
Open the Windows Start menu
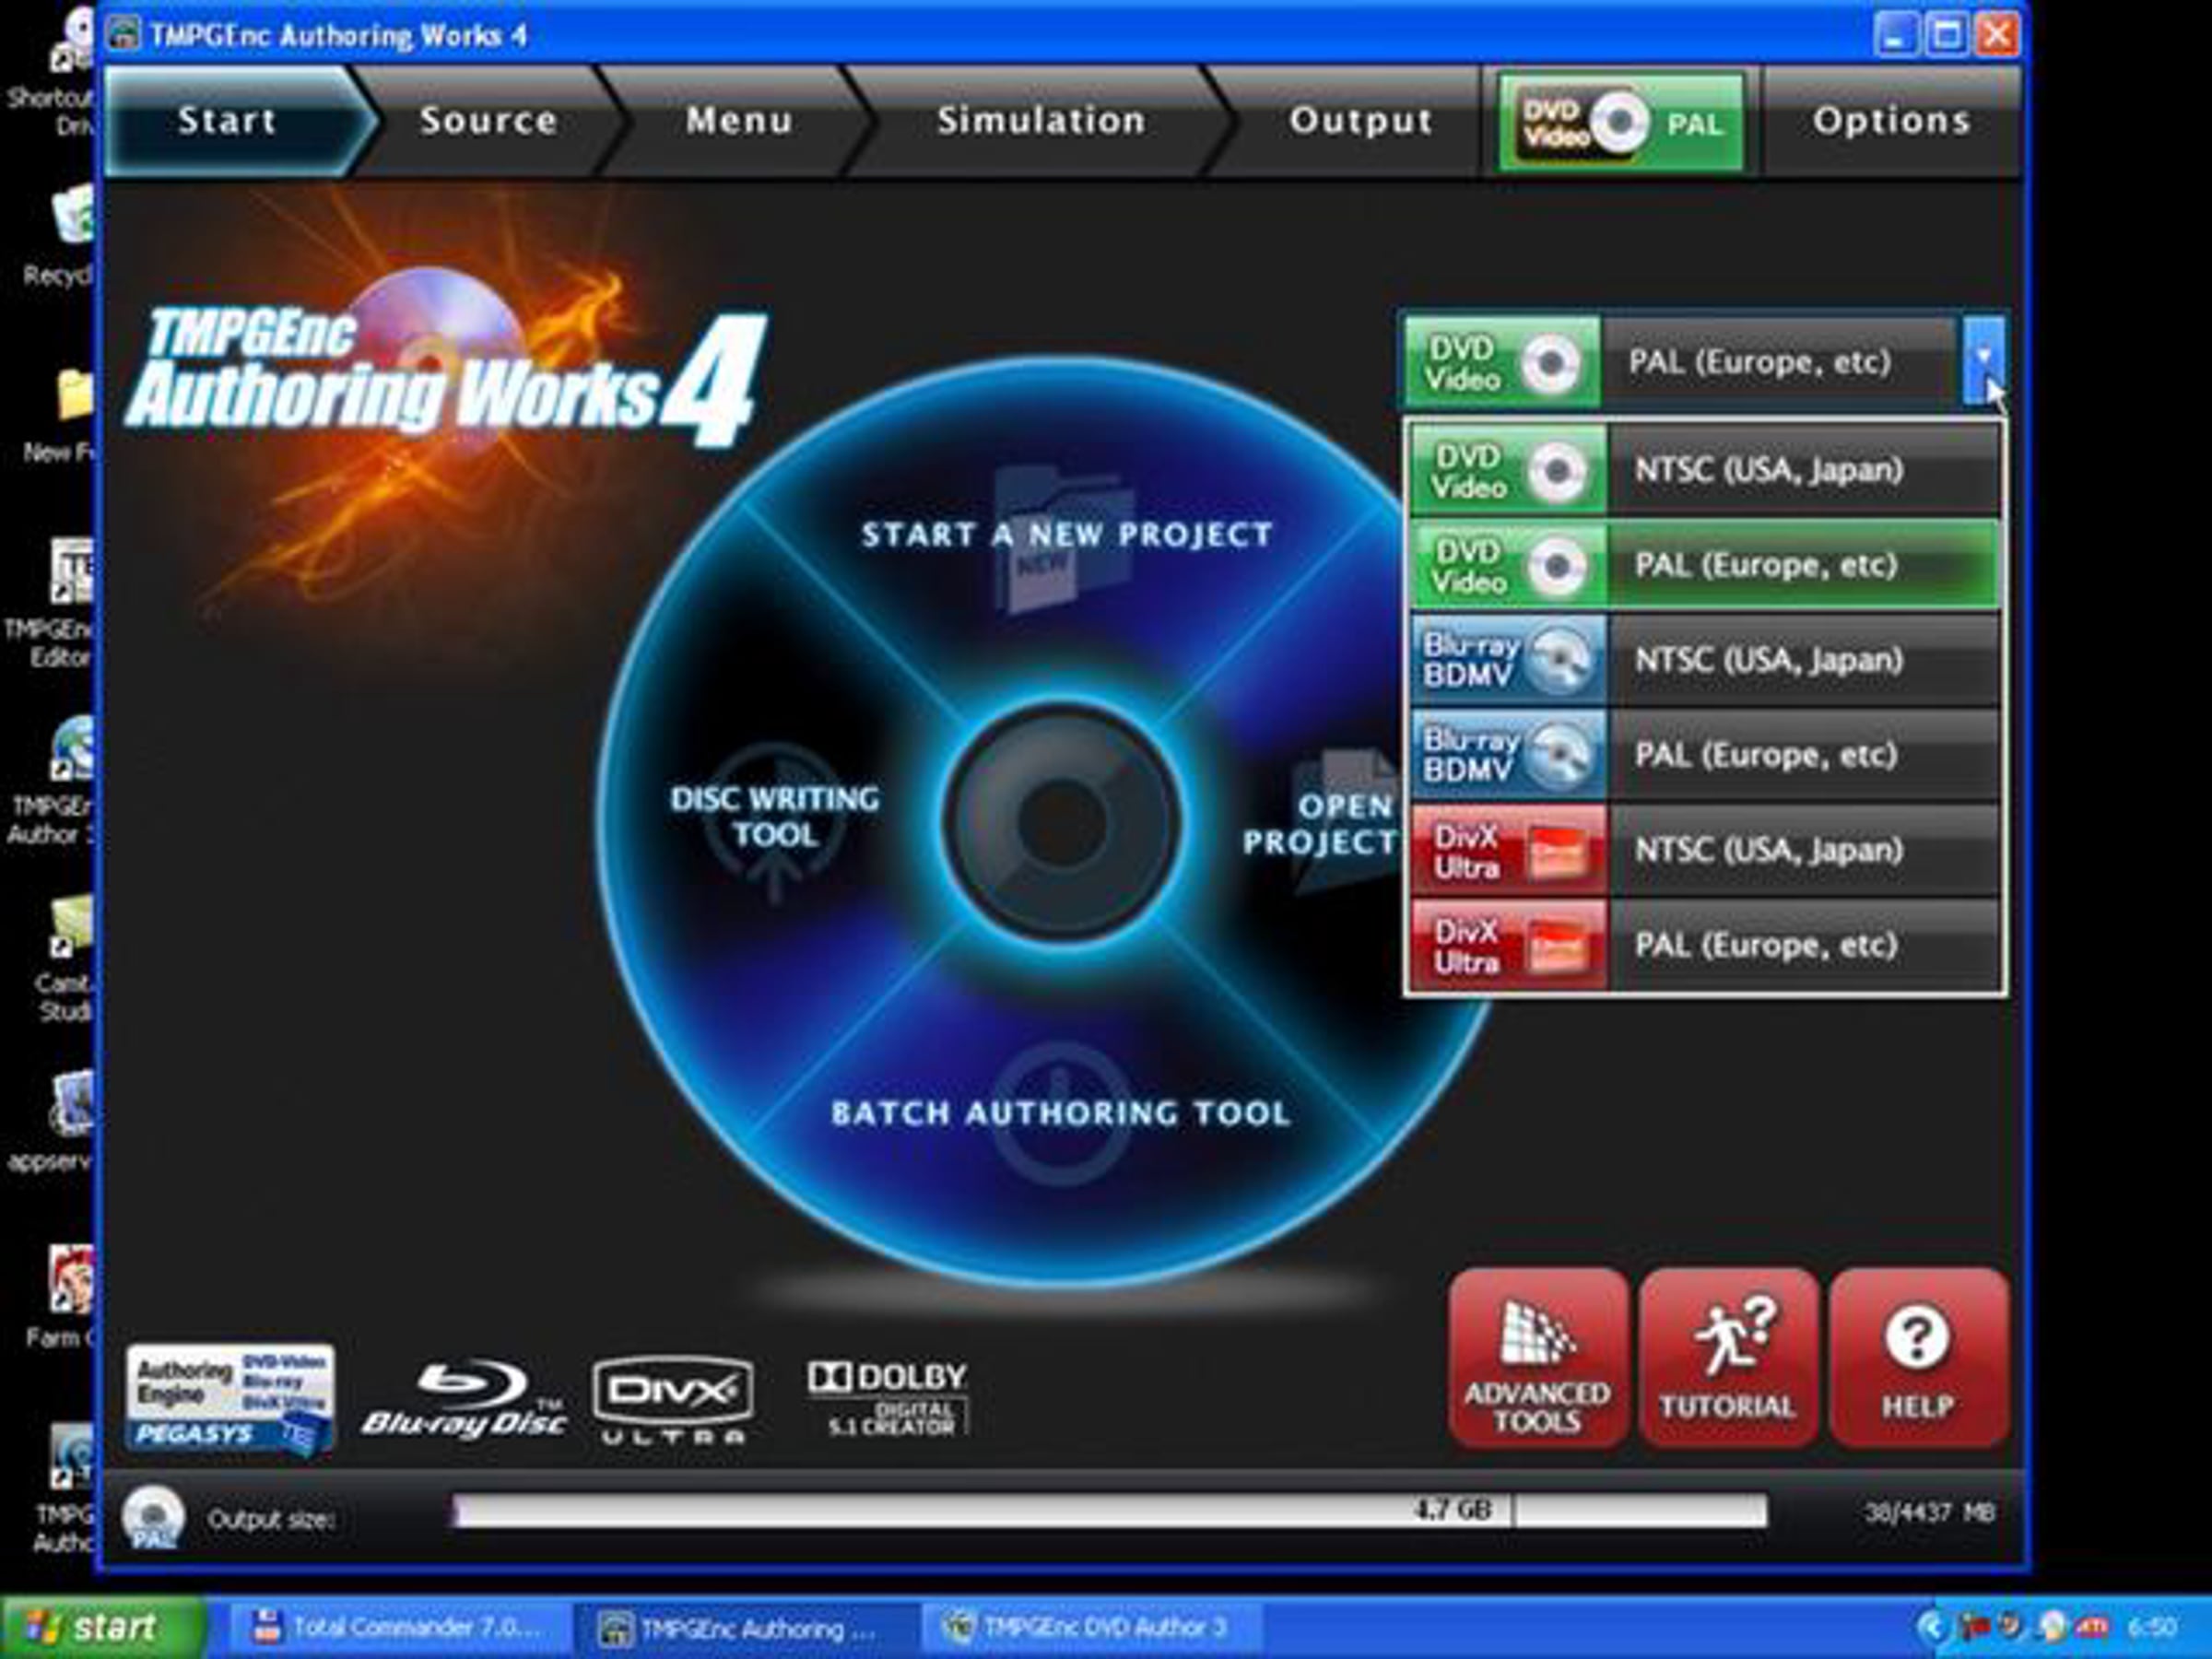[103, 1627]
